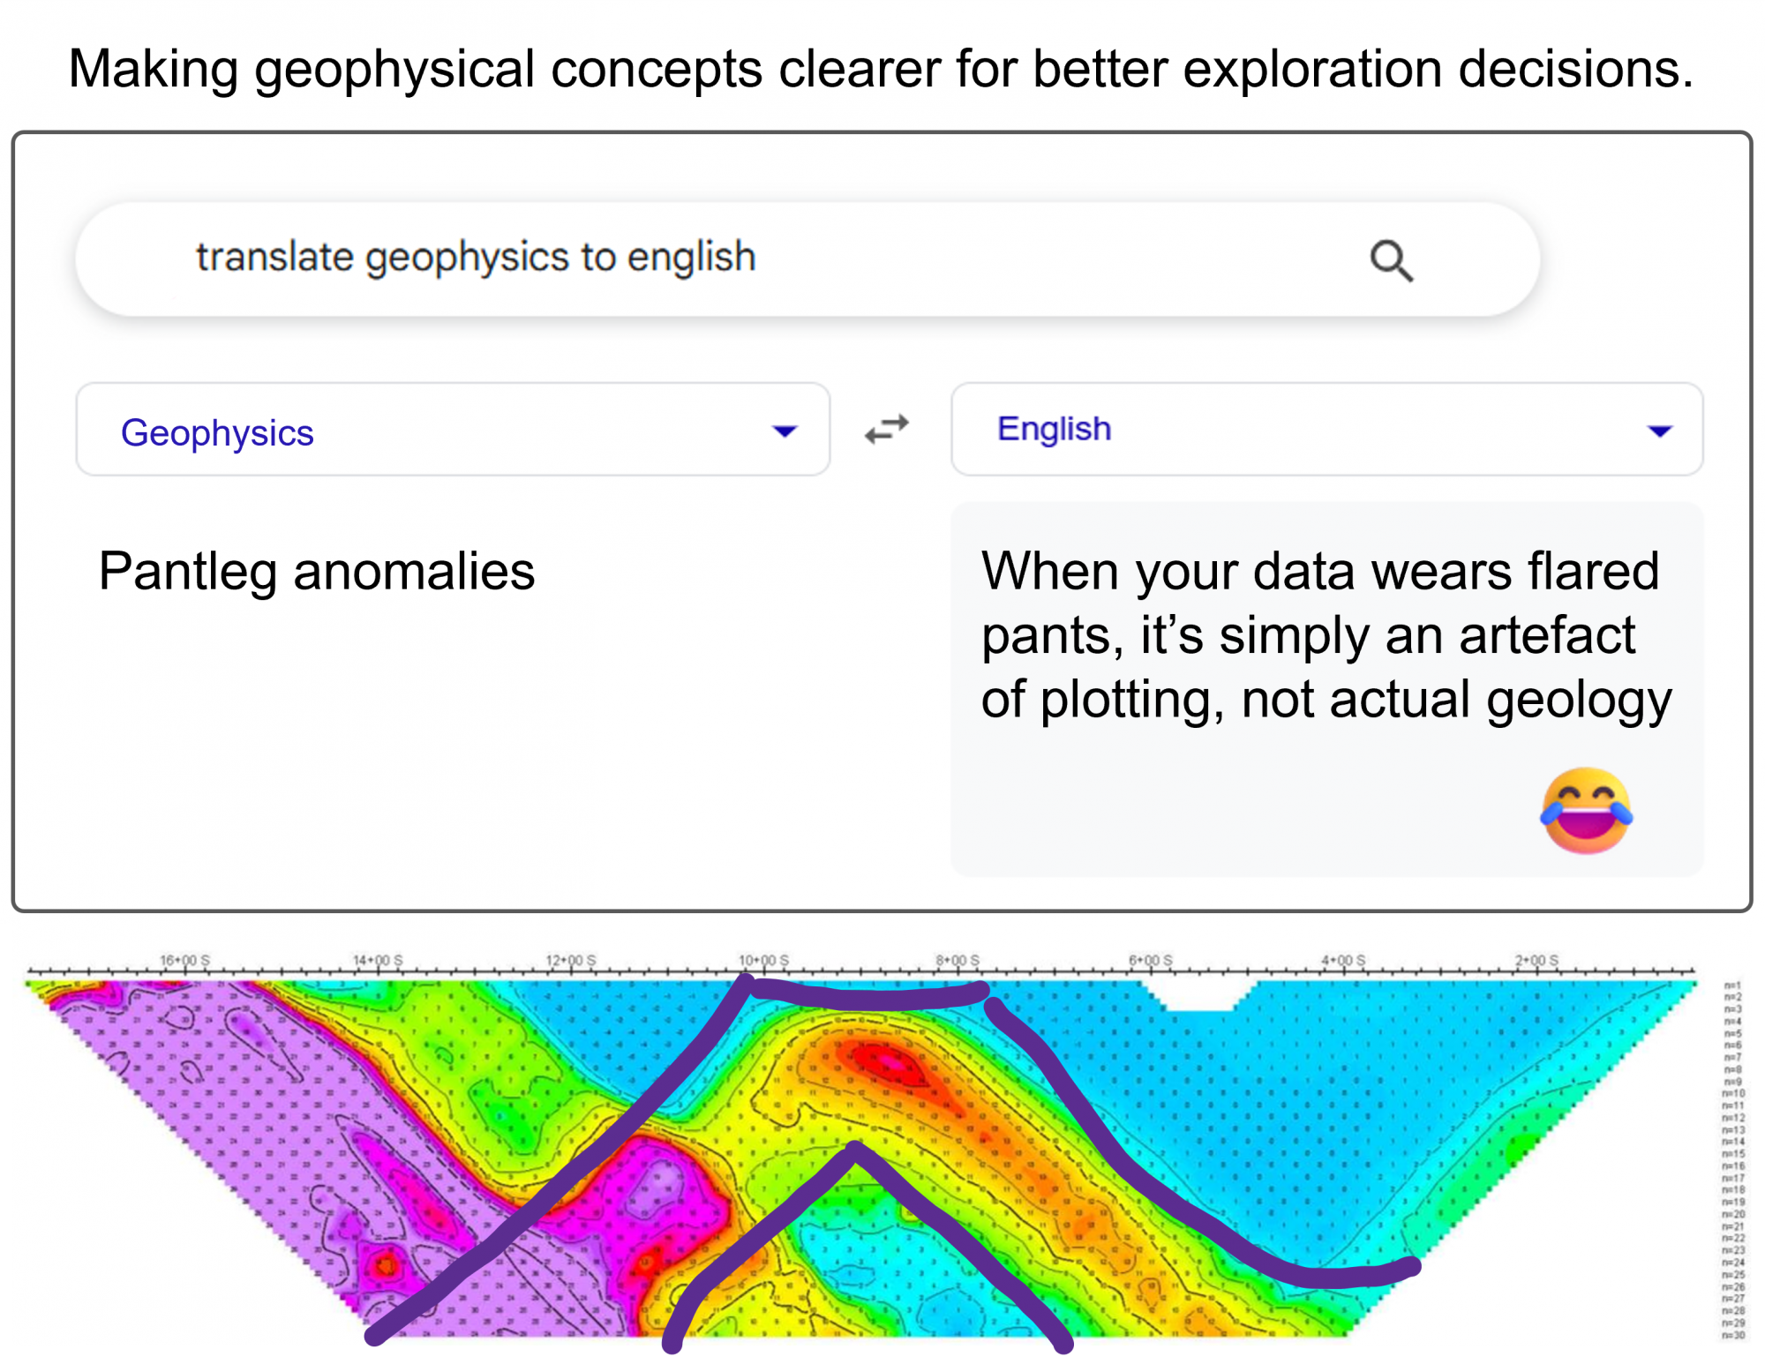This screenshot has width=1765, height=1364.
Task: Click the 'Pantleg anomalies' source text
Action: (x=316, y=571)
